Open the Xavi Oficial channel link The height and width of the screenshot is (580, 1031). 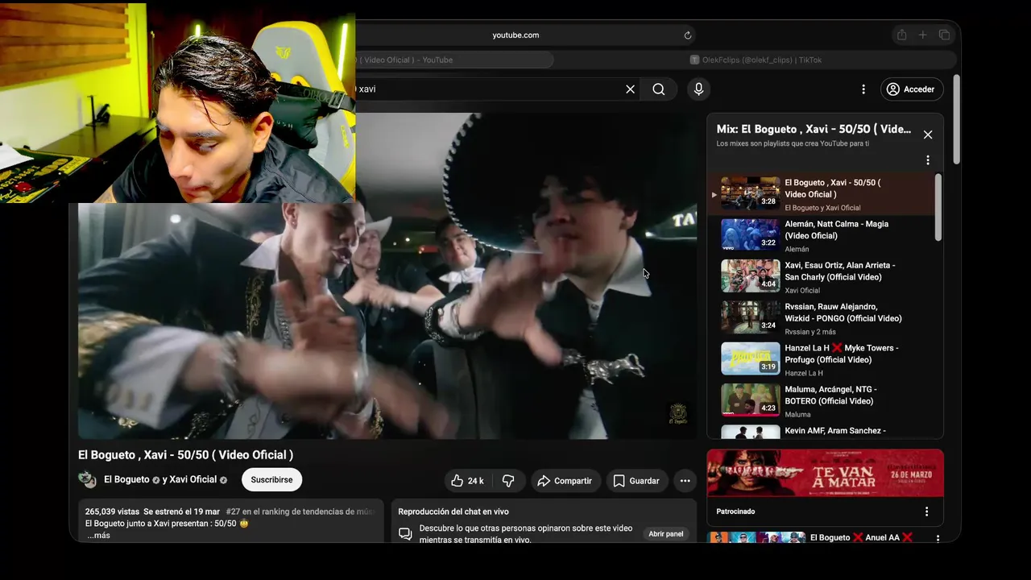(193, 479)
